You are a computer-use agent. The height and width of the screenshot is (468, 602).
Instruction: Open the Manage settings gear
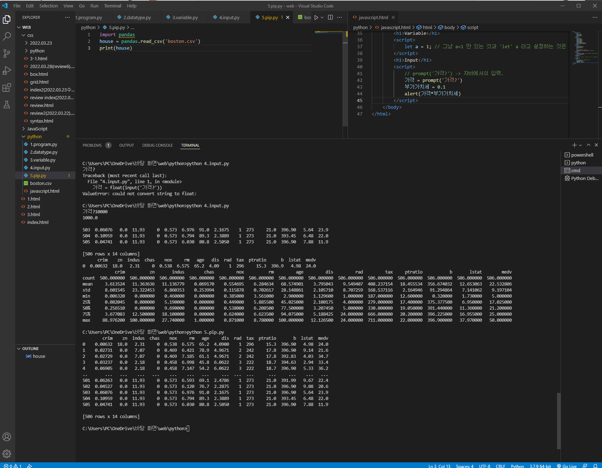point(7,453)
